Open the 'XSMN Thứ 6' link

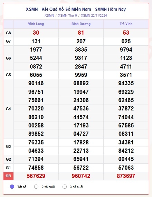coord(68,16)
